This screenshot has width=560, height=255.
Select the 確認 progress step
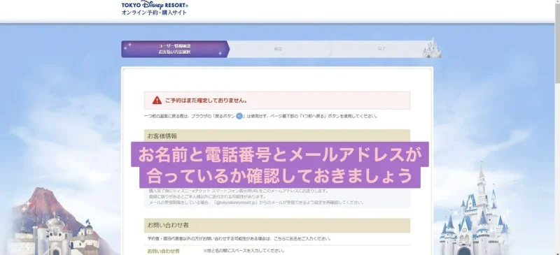pyautogui.click(x=278, y=49)
